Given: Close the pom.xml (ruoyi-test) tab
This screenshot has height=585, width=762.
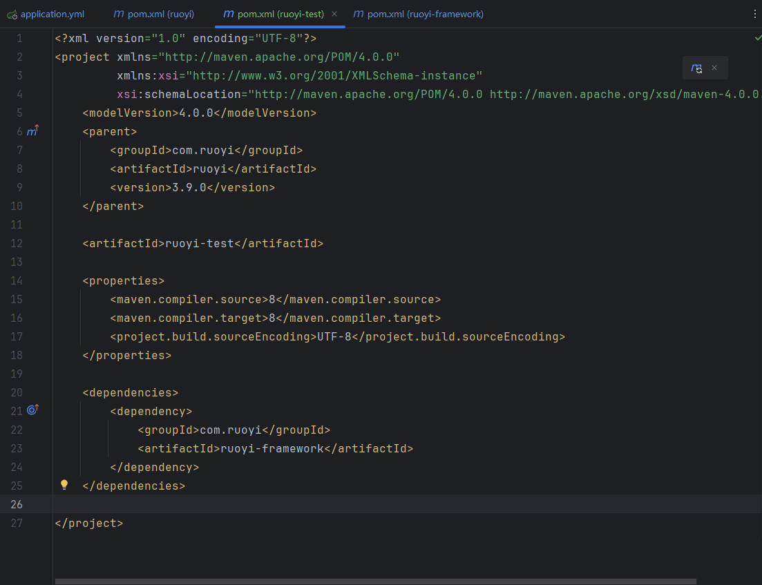Looking at the screenshot, I should coord(334,14).
